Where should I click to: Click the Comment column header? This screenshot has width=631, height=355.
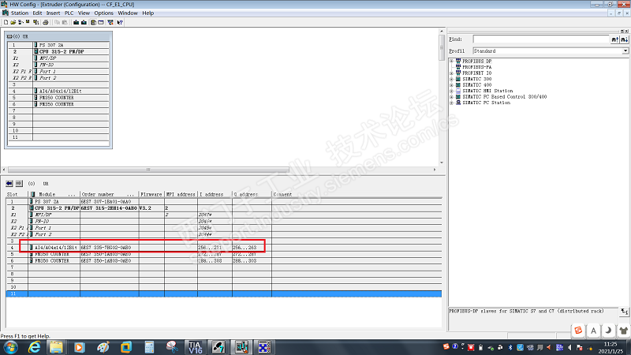pyautogui.click(x=357, y=194)
